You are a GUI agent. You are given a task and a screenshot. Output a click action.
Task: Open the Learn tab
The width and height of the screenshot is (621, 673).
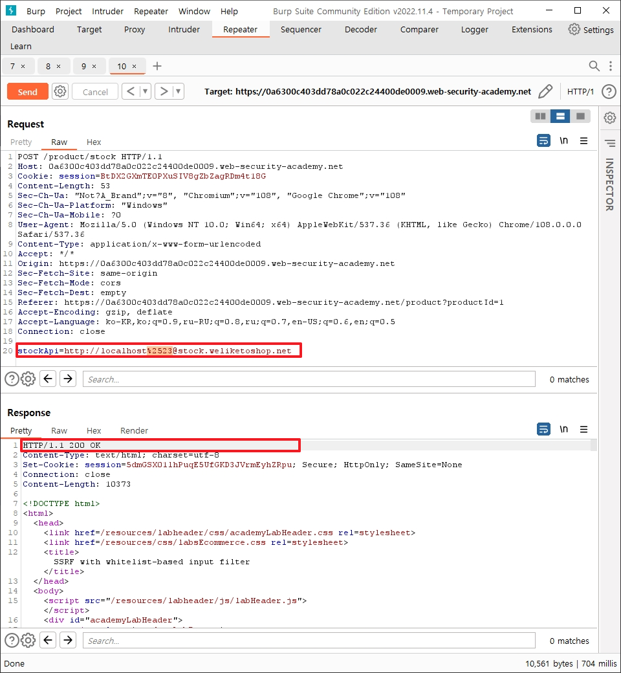click(x=21, y=46)
